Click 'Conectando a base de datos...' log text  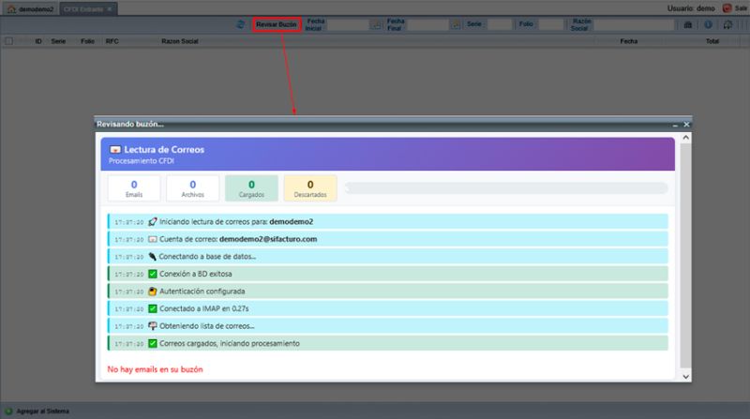[x=207, y=257]
